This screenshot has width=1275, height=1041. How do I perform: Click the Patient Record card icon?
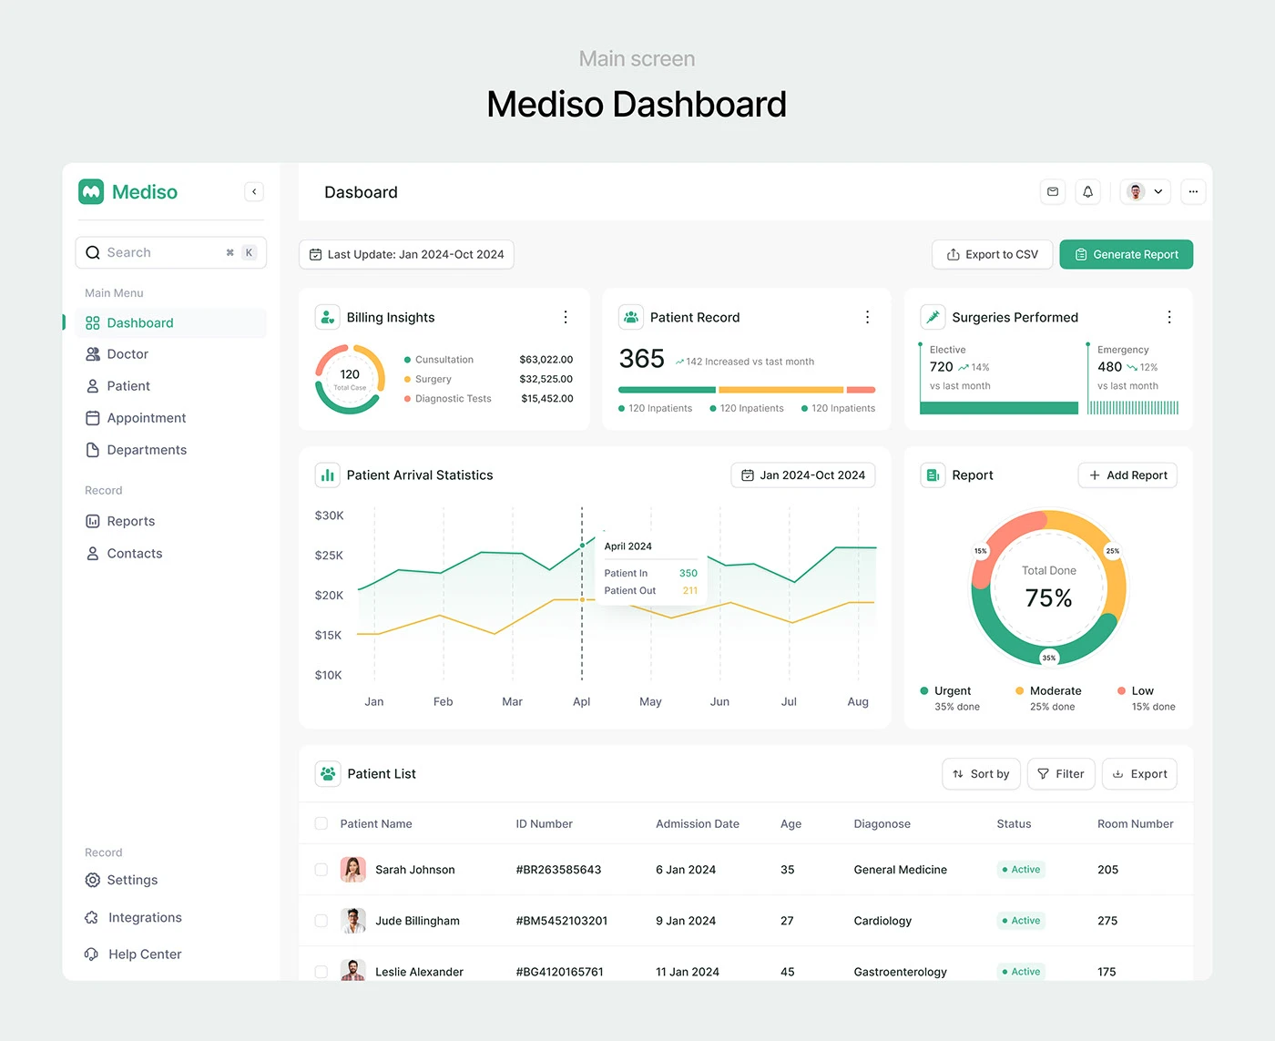630,317
